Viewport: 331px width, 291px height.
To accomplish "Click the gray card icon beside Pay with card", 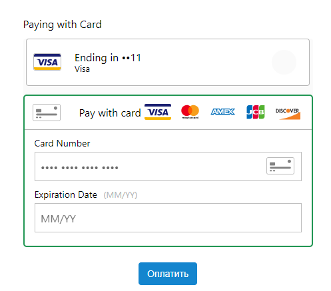I will pos(47,113).
